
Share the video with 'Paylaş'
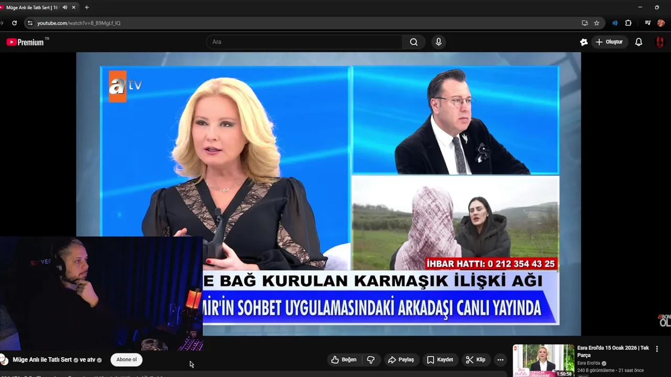[x=401, y=360]
